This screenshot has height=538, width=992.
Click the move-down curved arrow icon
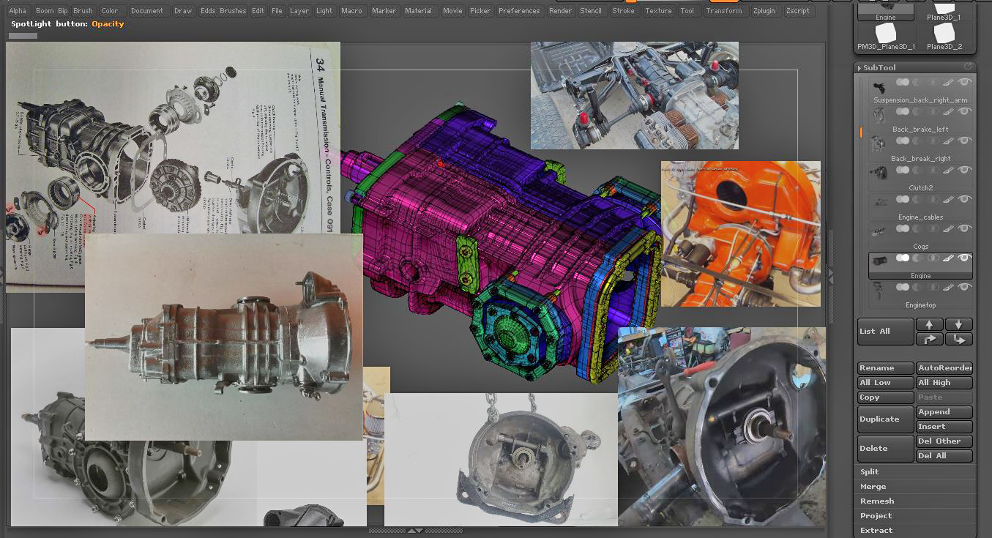[x=958, y=339]
